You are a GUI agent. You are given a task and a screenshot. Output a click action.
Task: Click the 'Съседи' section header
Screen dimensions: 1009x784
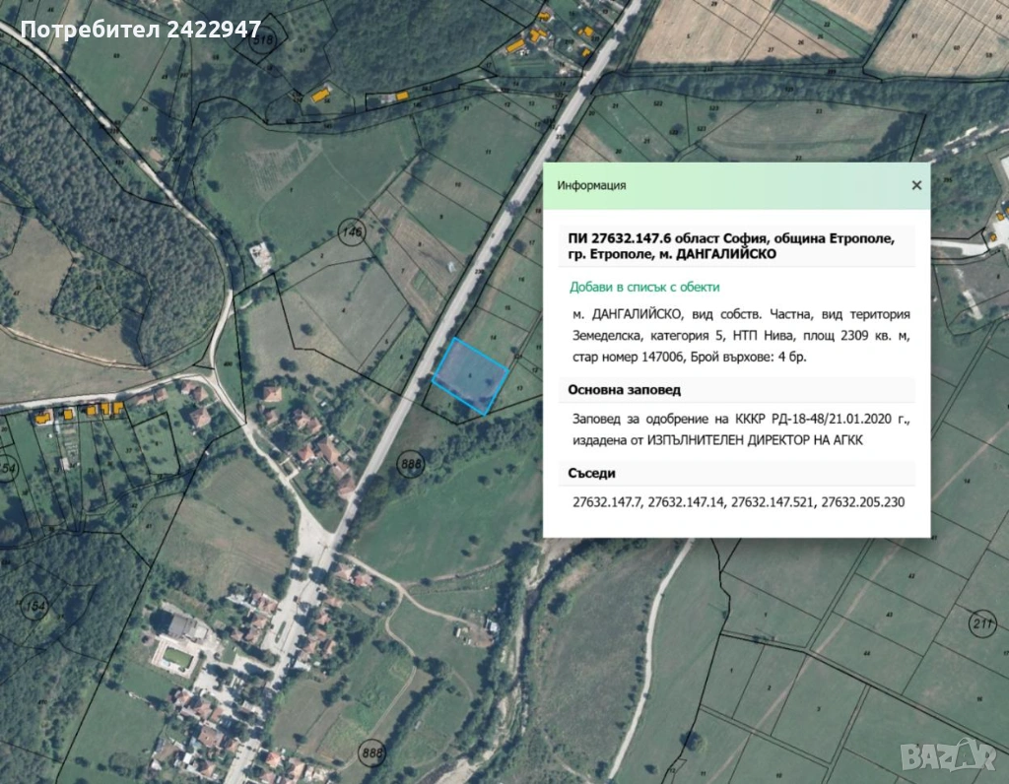(591, 474)
